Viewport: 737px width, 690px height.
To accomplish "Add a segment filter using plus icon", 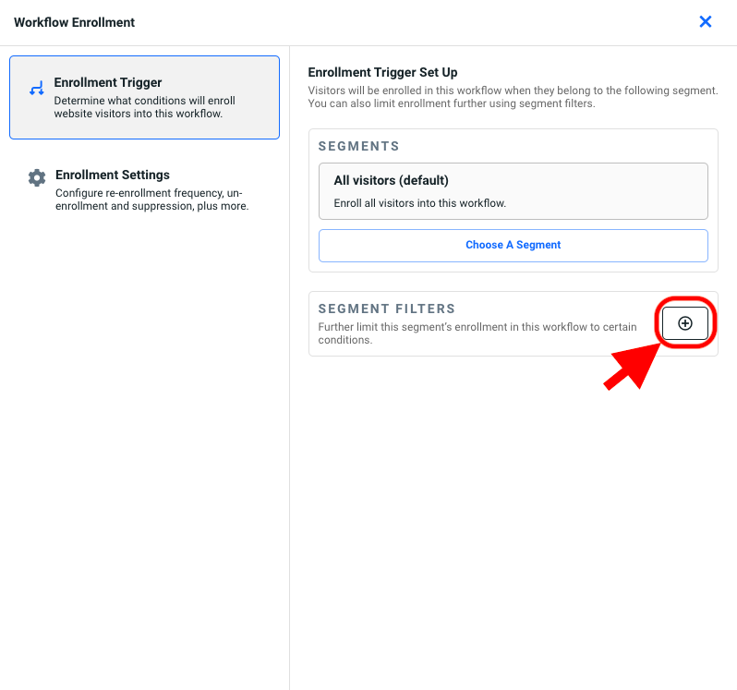I will 685,323.
